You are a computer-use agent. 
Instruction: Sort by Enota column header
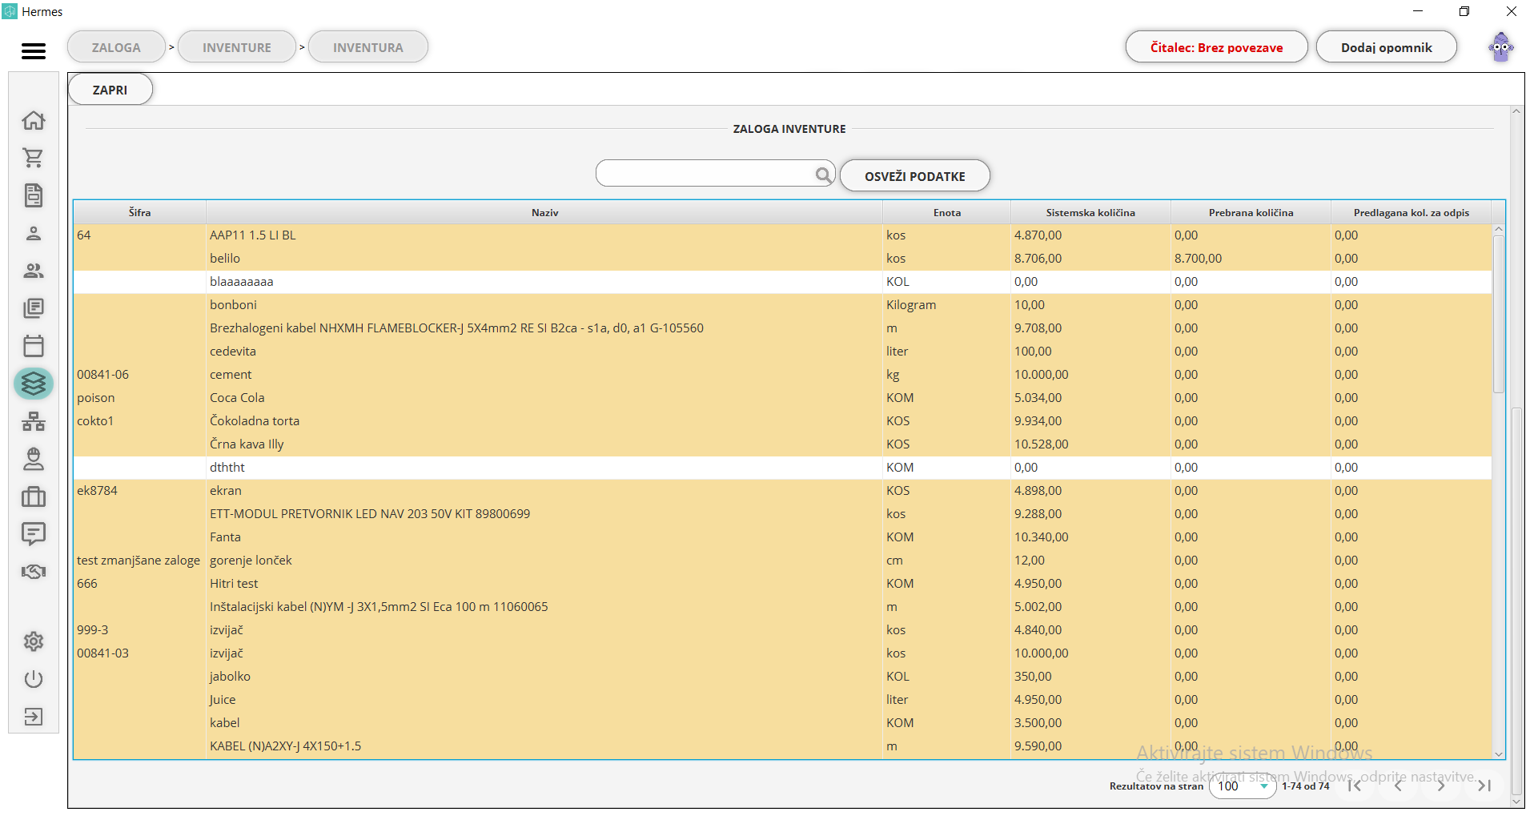[946, 212]
